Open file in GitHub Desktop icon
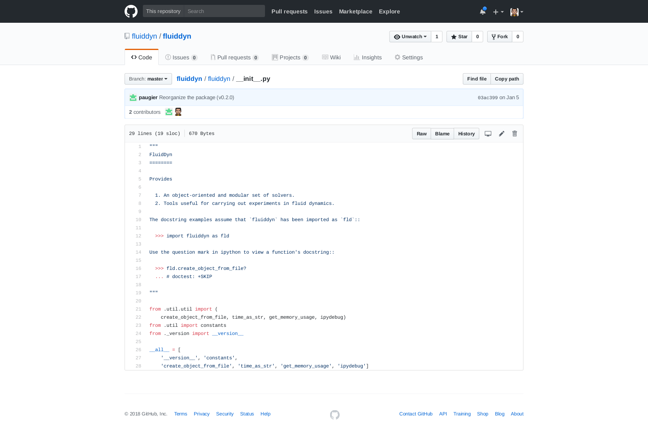648x437 pixels. (x=488, y=134)
